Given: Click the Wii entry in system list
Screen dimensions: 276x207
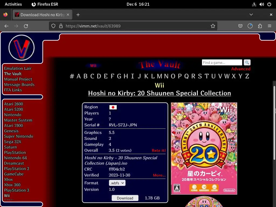Looking at the screenshot, I should click(7, 196).
